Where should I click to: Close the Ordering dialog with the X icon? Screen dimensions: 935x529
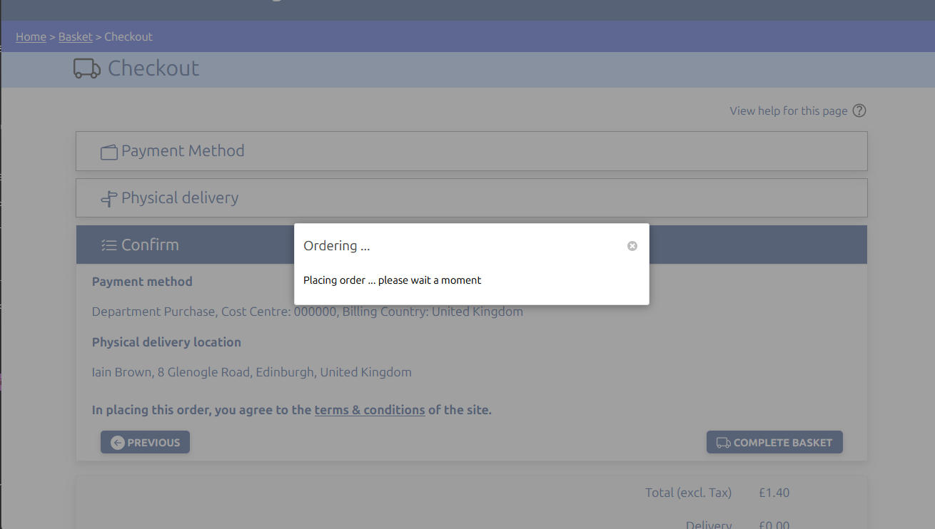pyautogui.click(x=632, y=246)
